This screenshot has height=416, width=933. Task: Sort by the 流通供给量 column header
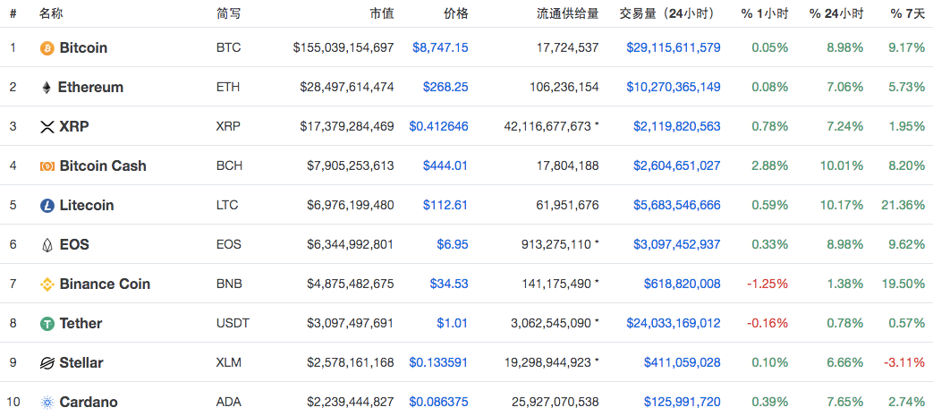coord(568,13)
